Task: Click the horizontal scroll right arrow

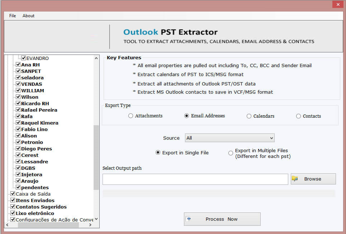Action: pos(90,225)
